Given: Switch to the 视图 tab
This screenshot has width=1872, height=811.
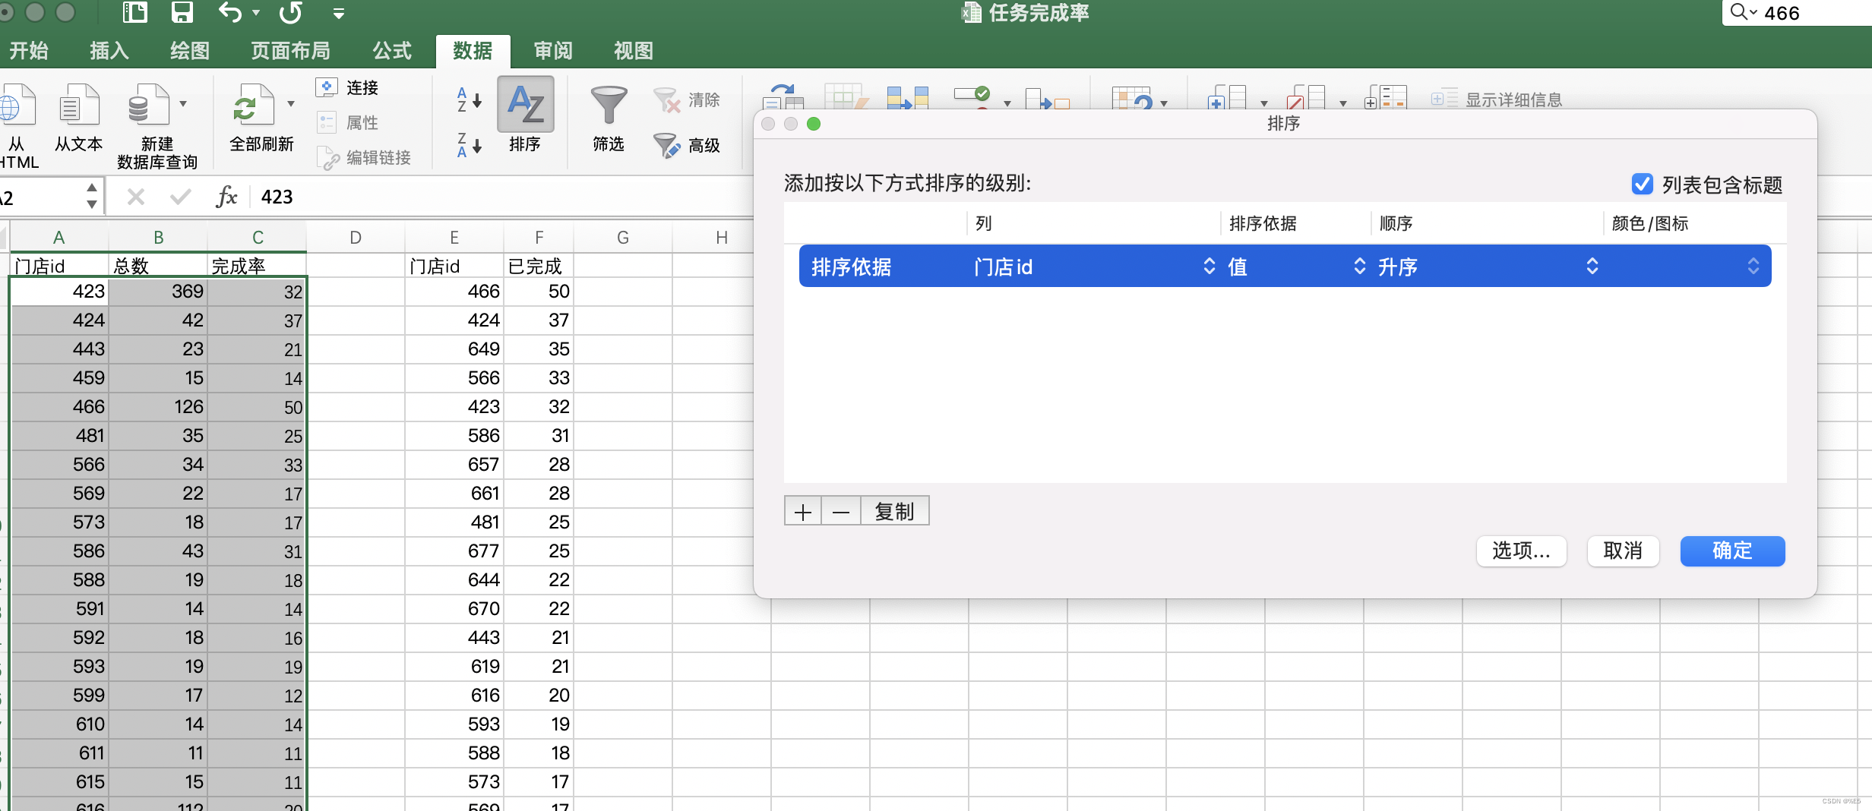Looking at the screenshot, I should [x=634, y=50].
